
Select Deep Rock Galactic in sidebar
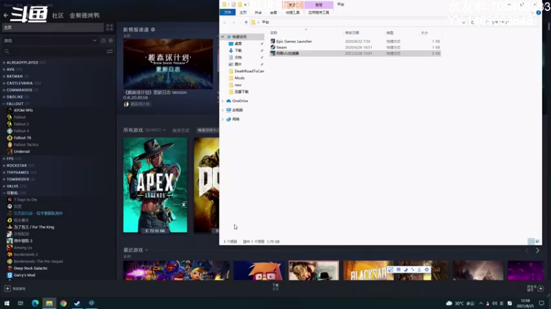pyautogui.click(x=30, y=268)
